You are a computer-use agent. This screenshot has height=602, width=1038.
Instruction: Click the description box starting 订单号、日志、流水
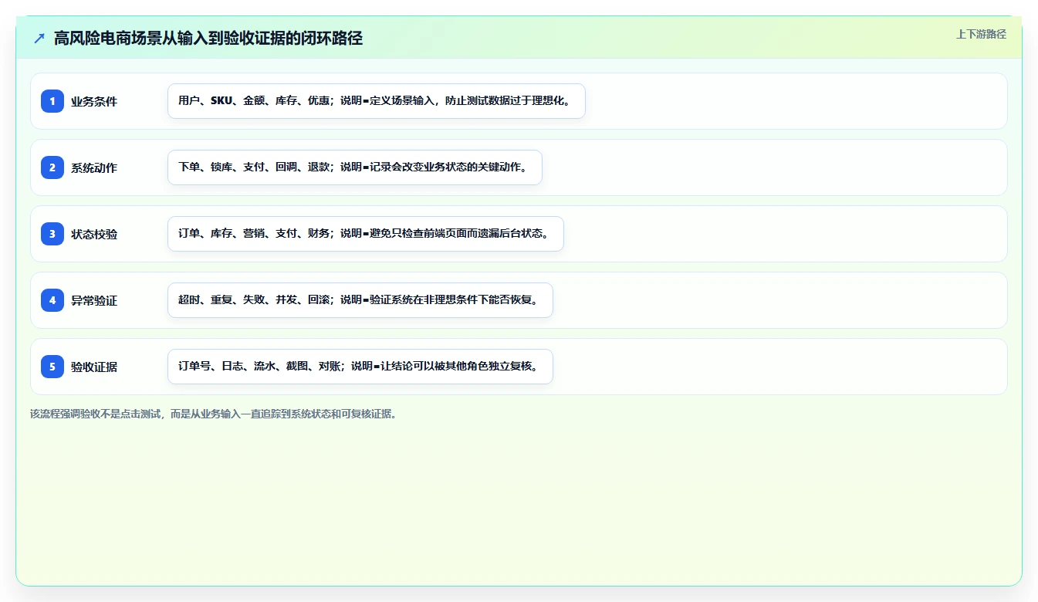tap(360, 367)
